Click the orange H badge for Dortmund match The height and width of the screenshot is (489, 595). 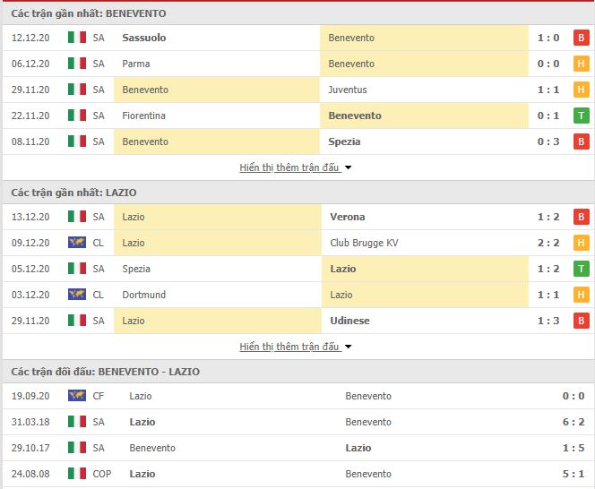581,295
